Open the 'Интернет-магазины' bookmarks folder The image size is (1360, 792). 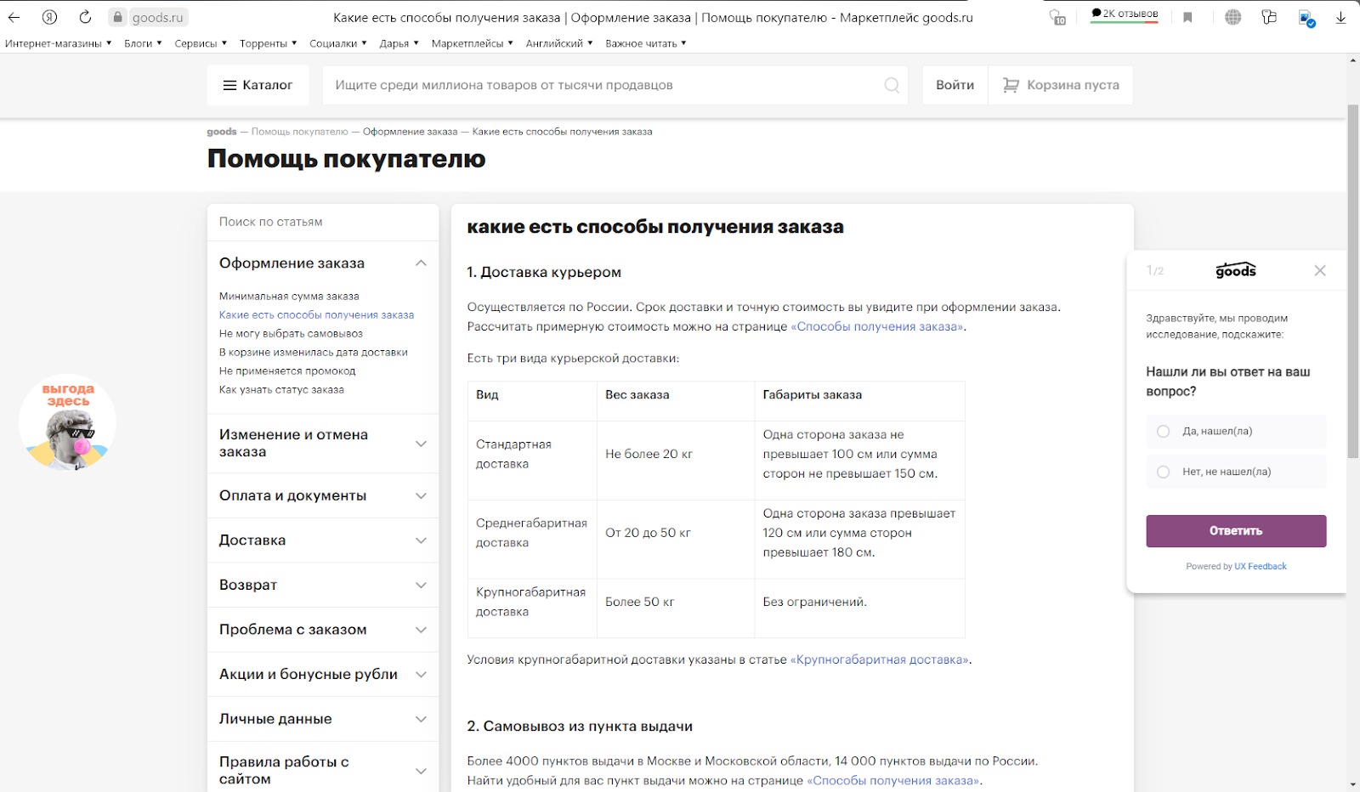click(x=58, y=43)
